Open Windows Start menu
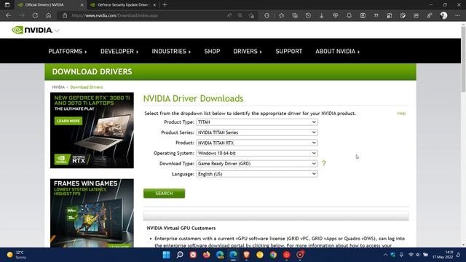 pos(166,255)
